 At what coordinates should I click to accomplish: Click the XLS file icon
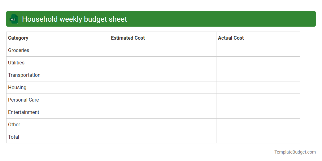14,19
